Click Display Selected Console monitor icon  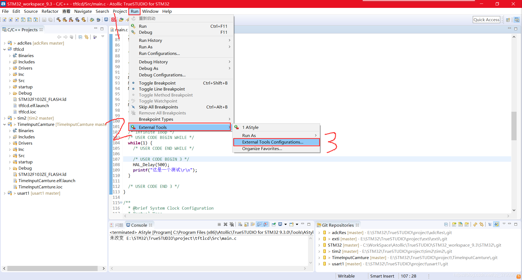pyautogui.click(x=280, y=224)
